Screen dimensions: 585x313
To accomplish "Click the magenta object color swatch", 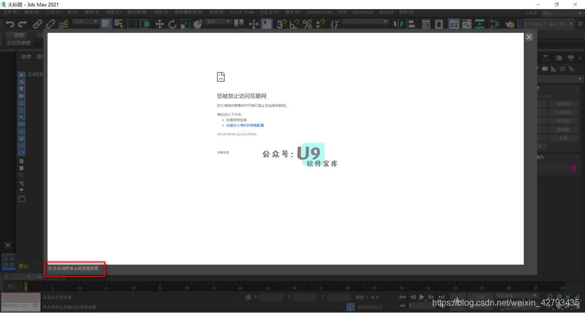I will (574, 168).
